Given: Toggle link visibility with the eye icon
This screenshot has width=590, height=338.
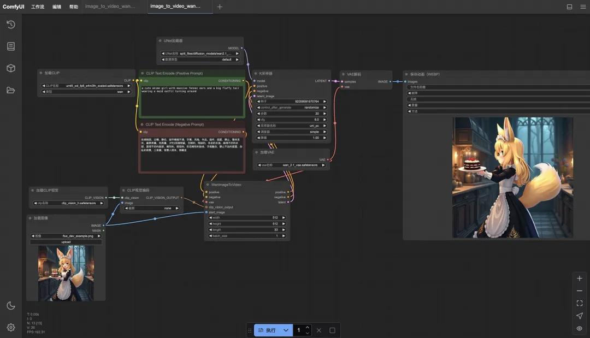Looking at the screenshot, I should (580, 328).
